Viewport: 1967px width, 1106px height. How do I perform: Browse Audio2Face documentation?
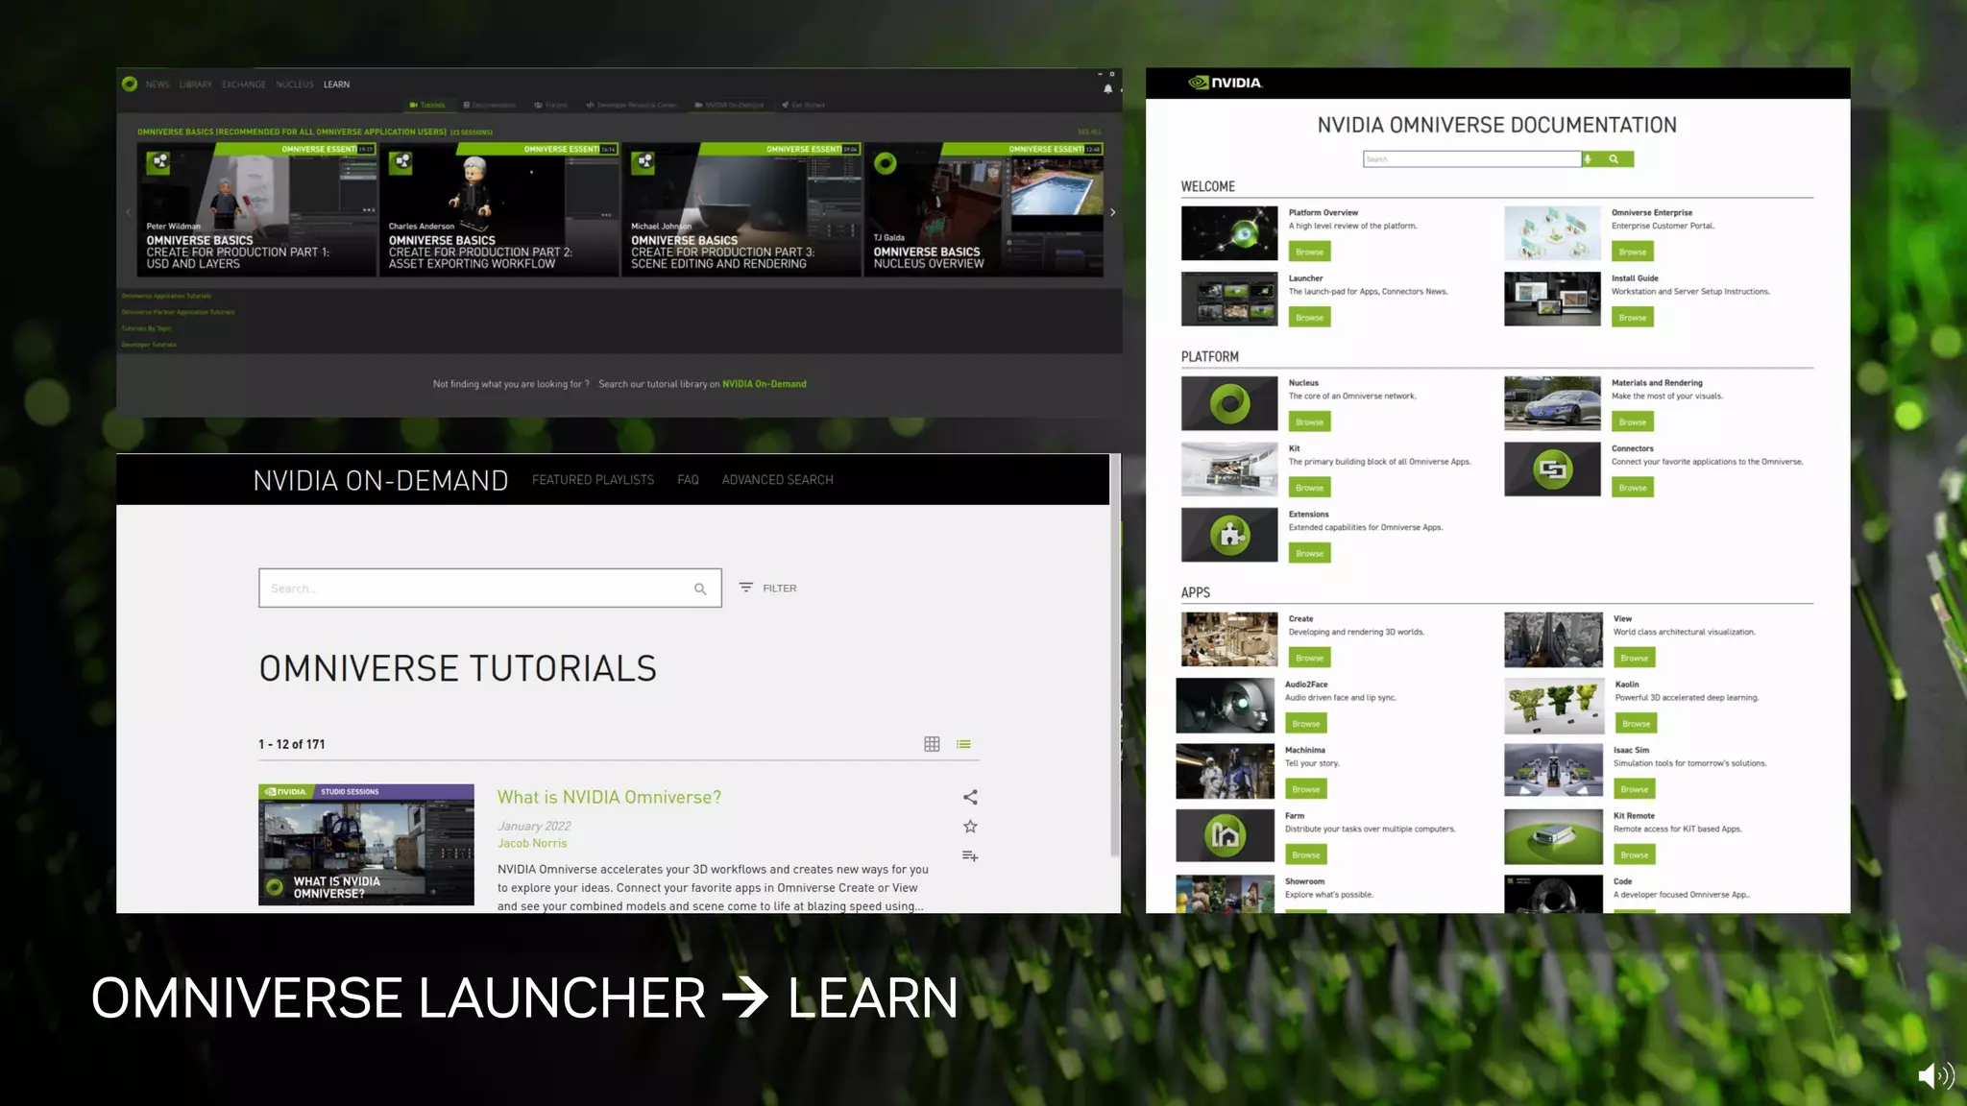1305,724
